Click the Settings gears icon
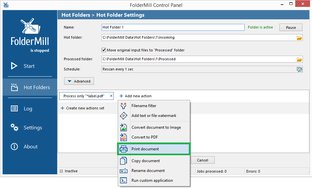The height and width of the screenshot is (188, 312). (x=14, y=127)
